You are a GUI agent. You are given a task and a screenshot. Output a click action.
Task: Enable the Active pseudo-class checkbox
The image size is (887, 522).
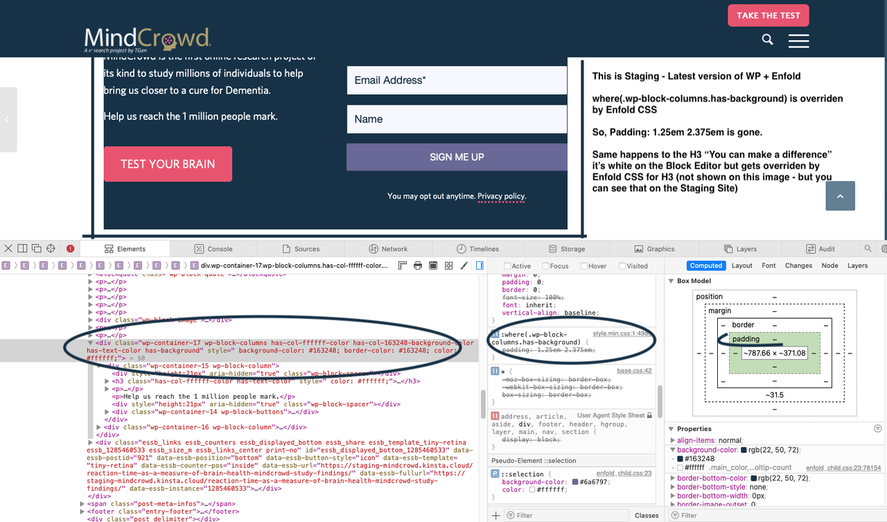click(x=507, y=266)
